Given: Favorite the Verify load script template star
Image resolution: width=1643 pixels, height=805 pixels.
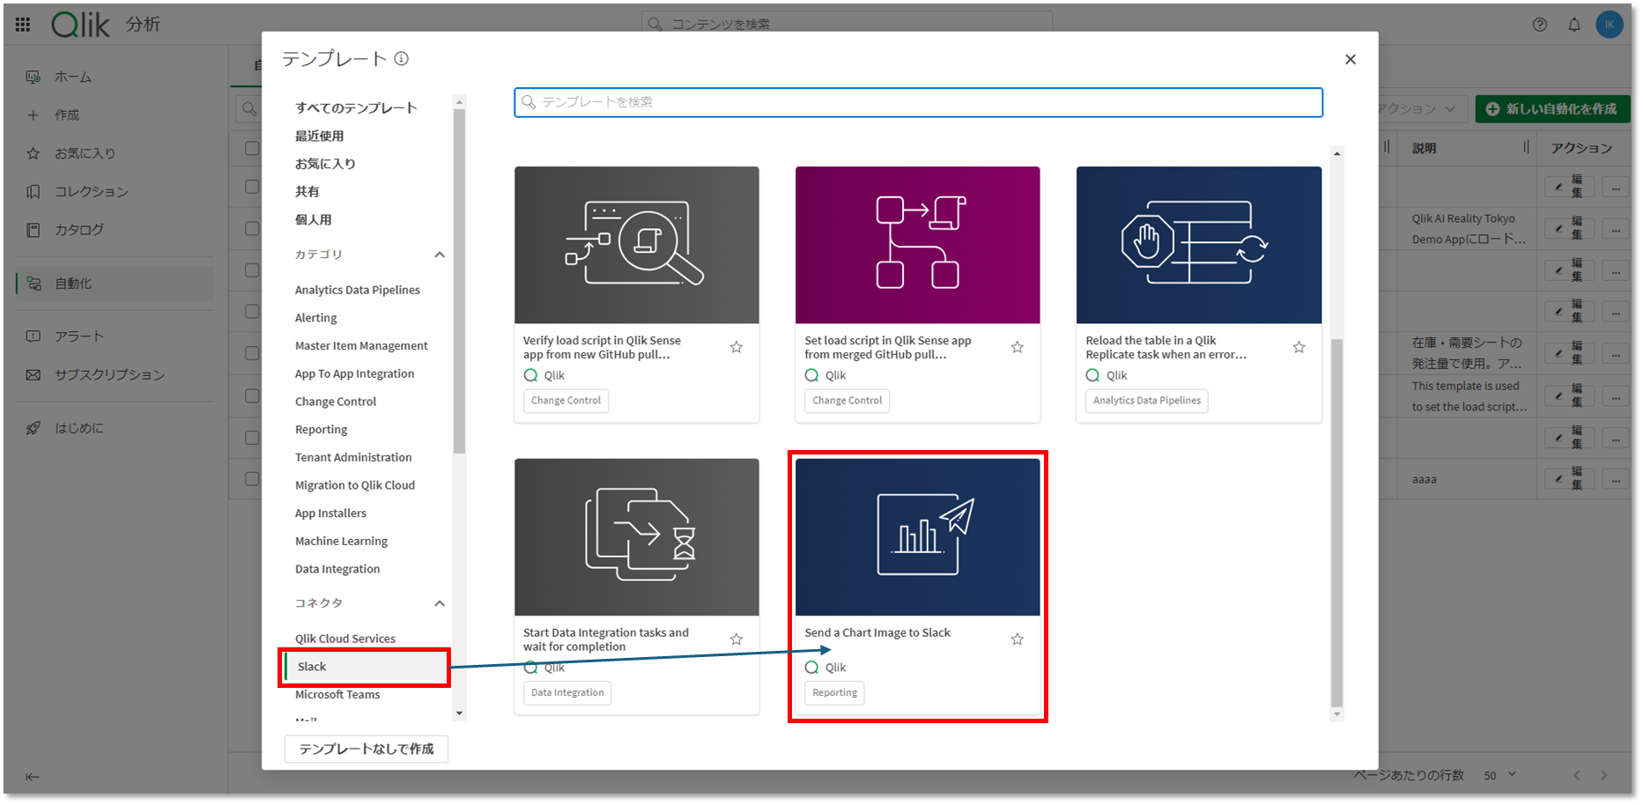Looking at the screenshot, I should click(x=736, y=347).
